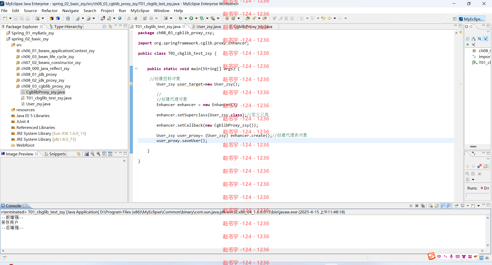The image size is (492, 265).
Task: Click the Run External Tools icon
Action: pyautogui.click(x=213, y=18)
